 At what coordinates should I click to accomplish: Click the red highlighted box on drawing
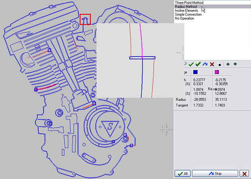pos(85,20)
